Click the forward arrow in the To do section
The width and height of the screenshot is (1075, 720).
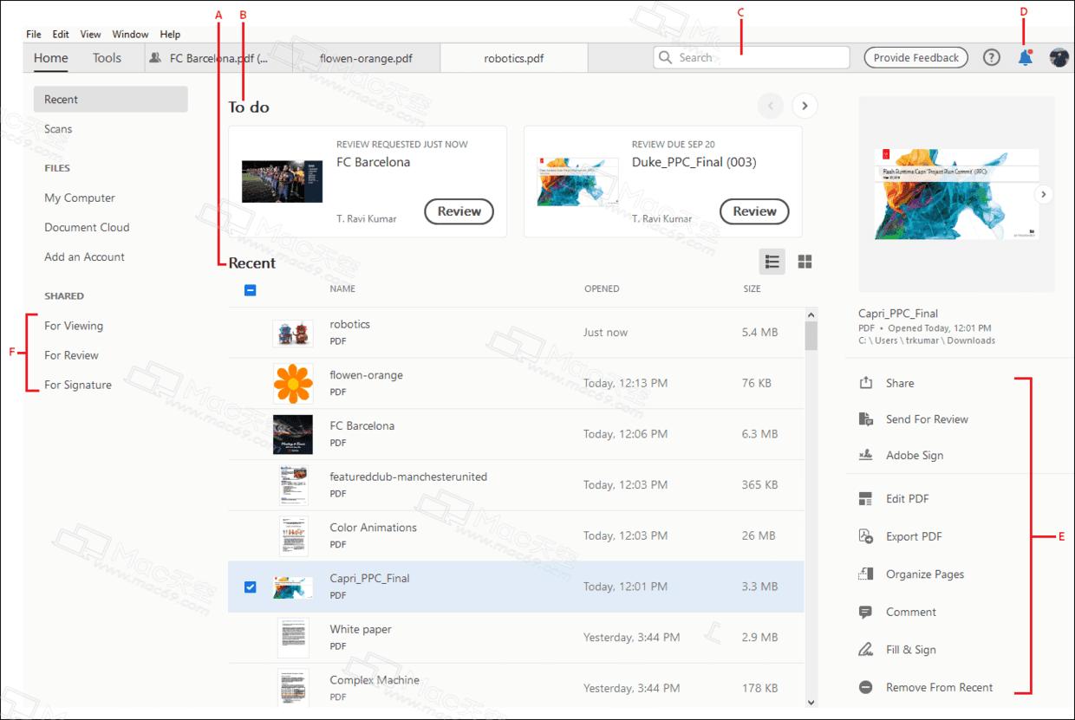click(805, 105)
